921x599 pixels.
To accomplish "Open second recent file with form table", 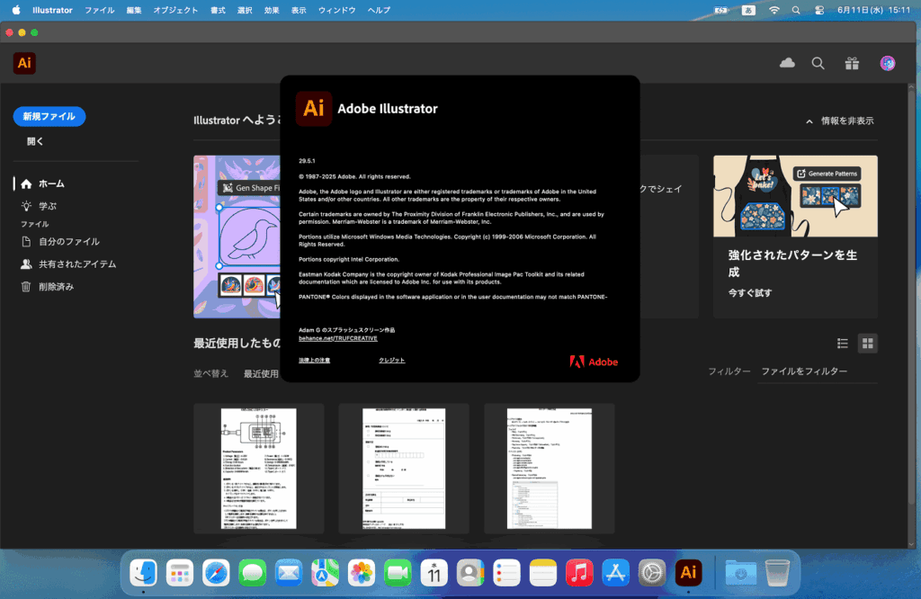I will pyautogui.click(x=404, y=469).
